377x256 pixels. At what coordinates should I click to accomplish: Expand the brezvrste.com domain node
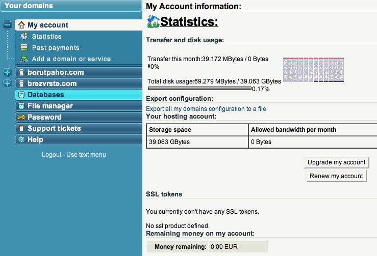(7, 83)
